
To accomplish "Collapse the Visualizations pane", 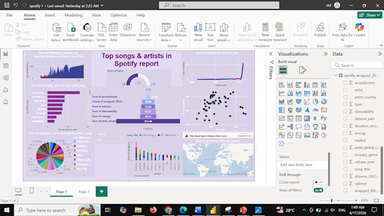I will 325,54.
